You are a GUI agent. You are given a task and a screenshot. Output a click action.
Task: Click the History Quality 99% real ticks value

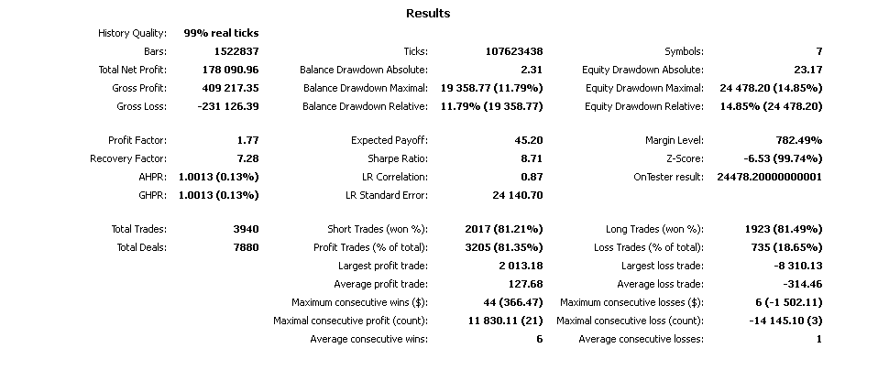coord(221,33)
